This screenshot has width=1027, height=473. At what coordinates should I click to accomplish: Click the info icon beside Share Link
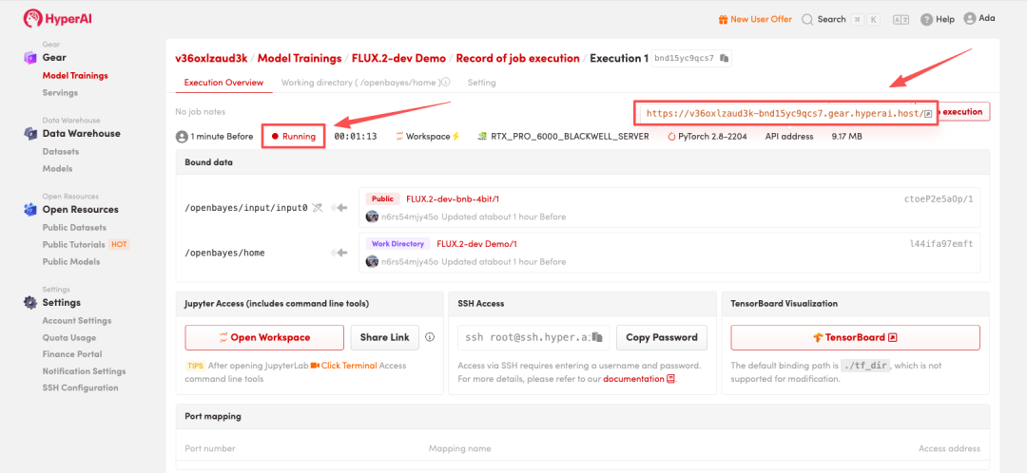[x=431, y=337]
